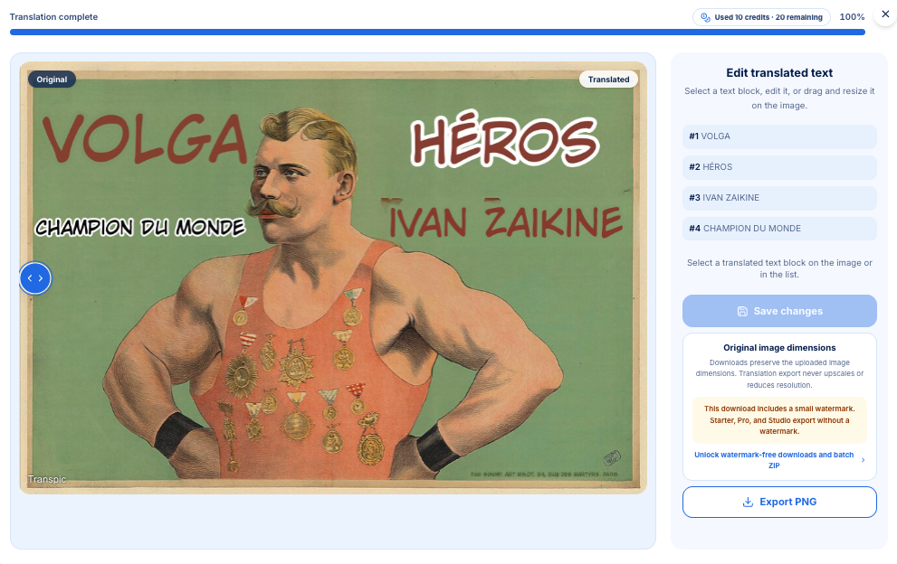
Task: Click the Save changes button
Action: [x=779, y=311]
